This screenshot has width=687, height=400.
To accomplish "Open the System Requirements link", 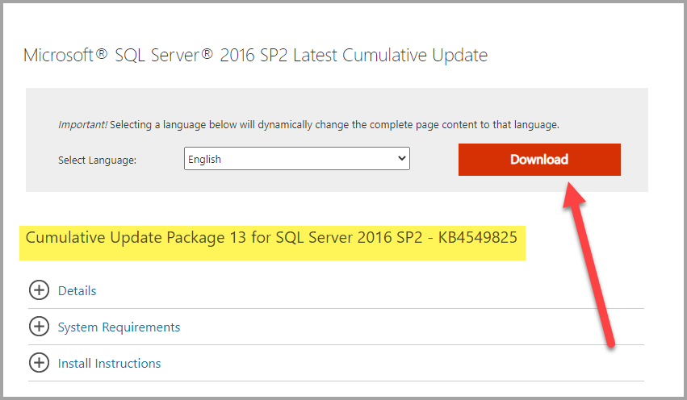I will [119, 327].
